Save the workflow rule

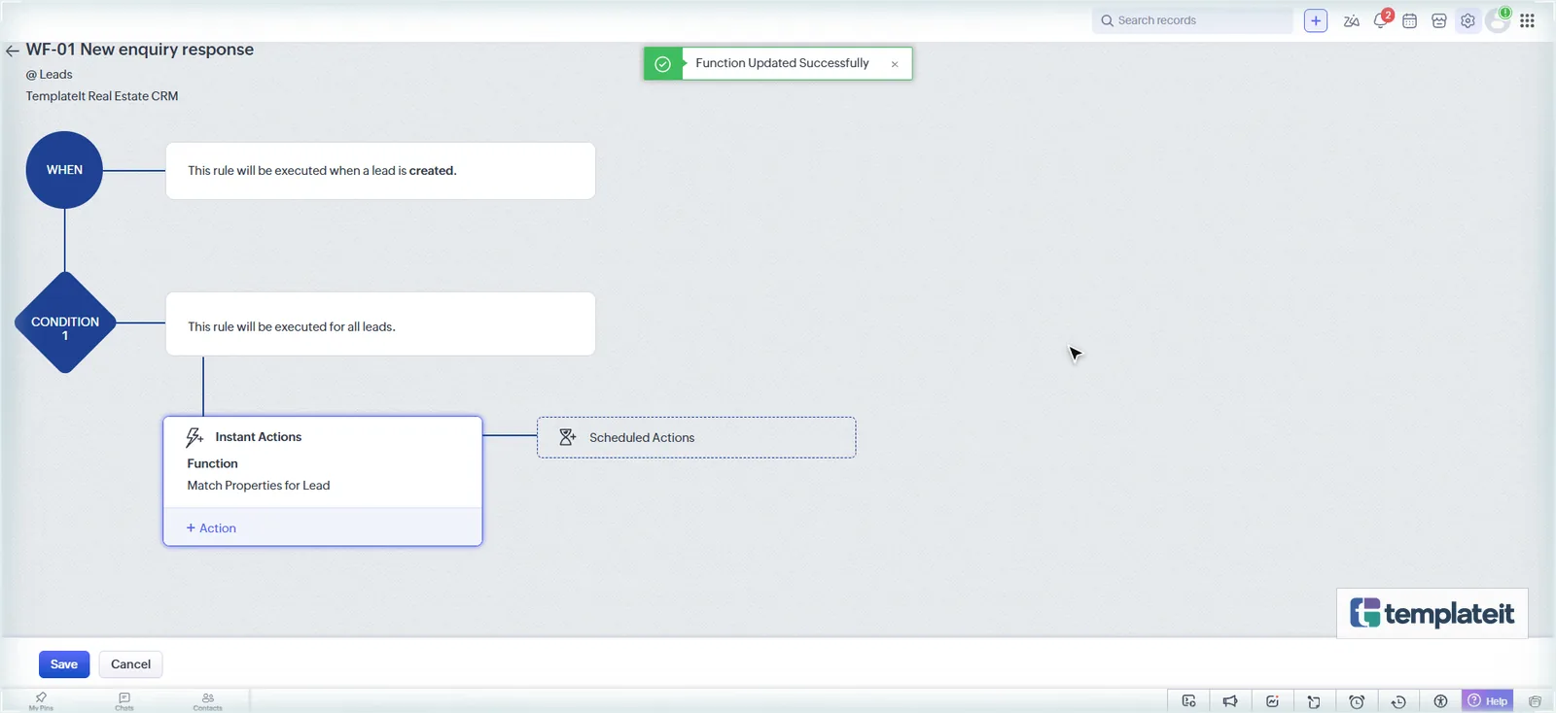[x=64, y=664]
